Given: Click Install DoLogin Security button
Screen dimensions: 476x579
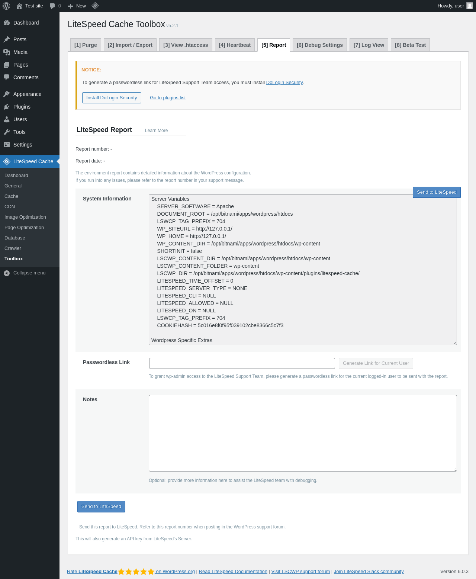Looking at the screenshot, I should (x=112, y=98).
